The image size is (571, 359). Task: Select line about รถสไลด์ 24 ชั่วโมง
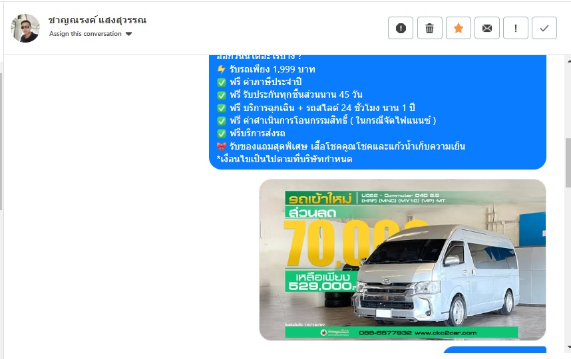pos(322,108)
